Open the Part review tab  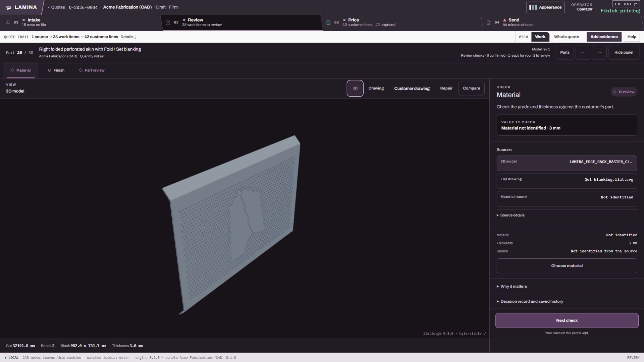coord(92,70)
